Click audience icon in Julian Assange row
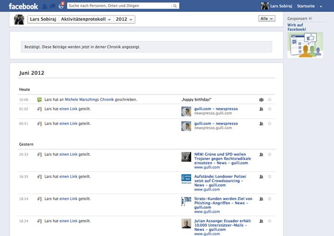 tap(261, 221)
